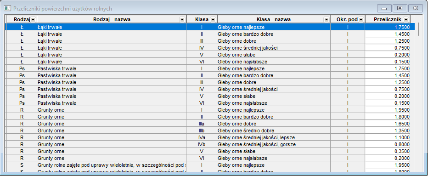Click first Grunty rolne zajęte pod uprawy wieloletnie row
The image size is (428, 176).
click(208, 165)
